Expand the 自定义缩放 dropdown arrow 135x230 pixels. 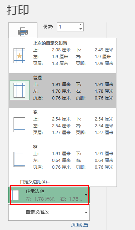click(86, 213)
